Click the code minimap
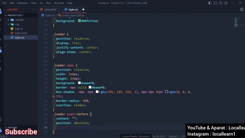 238,22
